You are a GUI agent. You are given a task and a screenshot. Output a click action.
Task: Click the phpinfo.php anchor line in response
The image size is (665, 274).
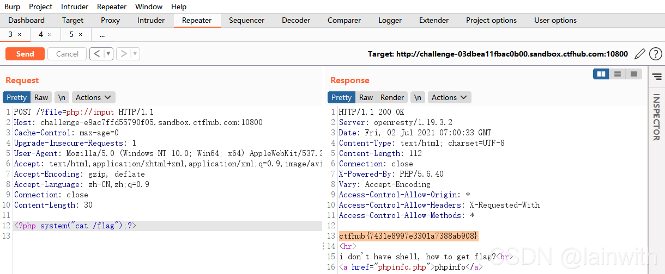click(411, 267)
